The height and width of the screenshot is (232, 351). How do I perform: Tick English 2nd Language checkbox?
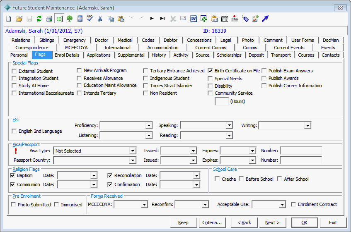[14, 131]
